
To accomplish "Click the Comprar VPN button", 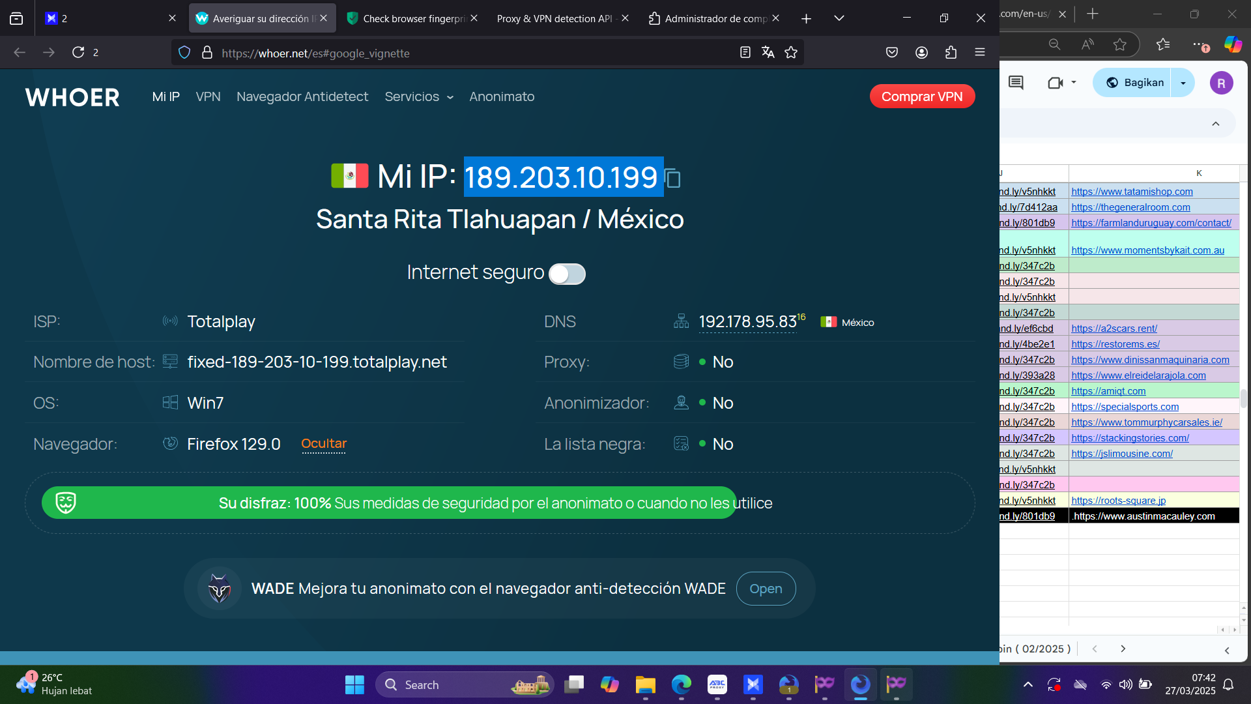I will 922,96.
